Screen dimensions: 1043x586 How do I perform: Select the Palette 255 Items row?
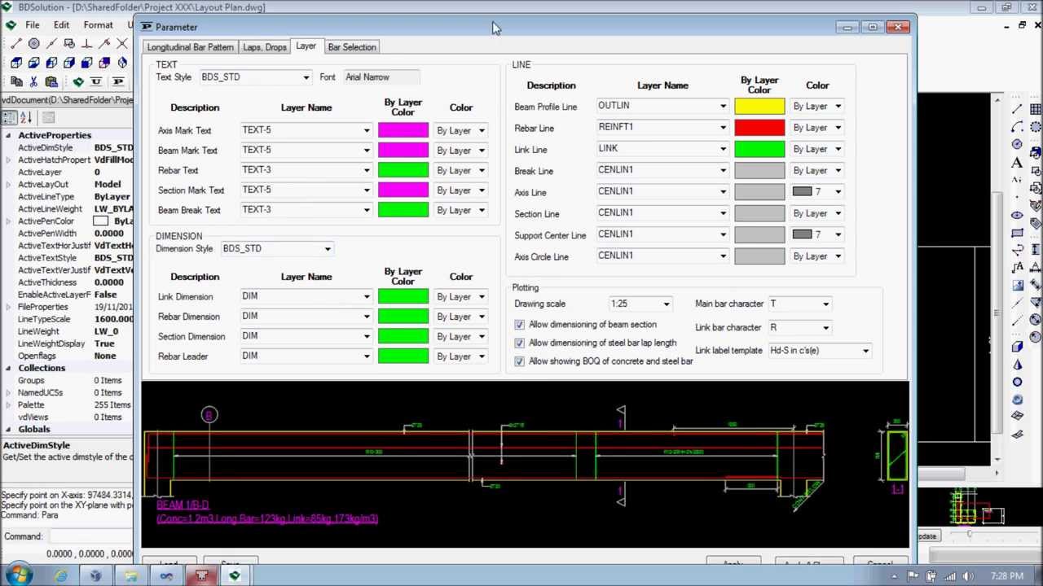point(67,405)
